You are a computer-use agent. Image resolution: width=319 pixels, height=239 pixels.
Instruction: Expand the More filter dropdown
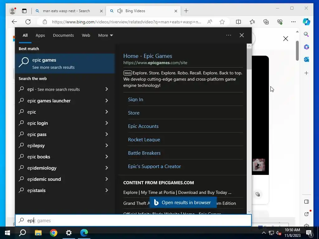click(x=105, y=35)
